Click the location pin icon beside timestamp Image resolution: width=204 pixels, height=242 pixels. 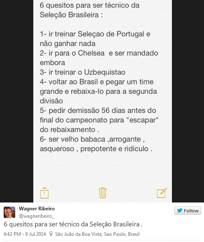click(51, 234)
